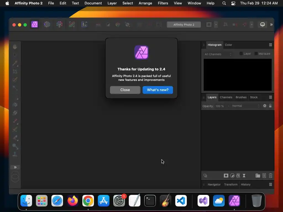The height and width of the screenshot is (212, 283).
Task: Click the Add Group folder icon
Action: click(258, 176)
